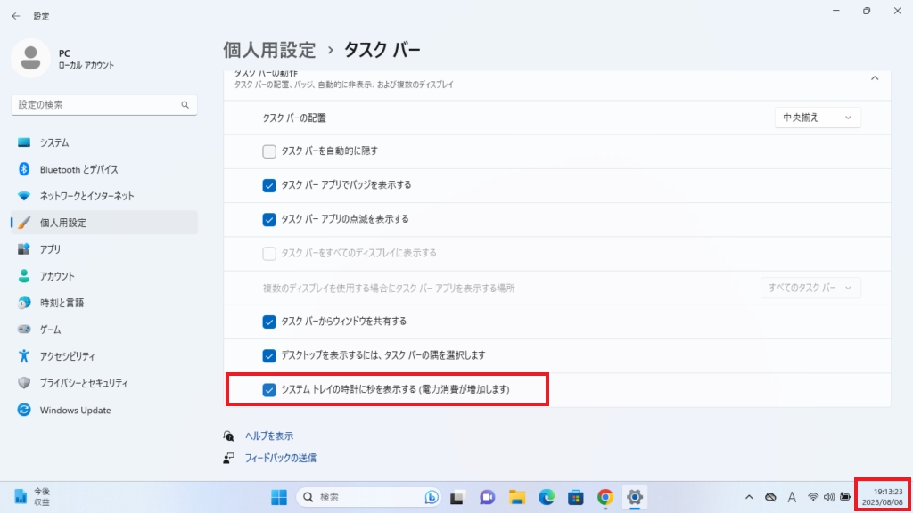The width and height of the screenshot is (913, 513).
Task: Go to システム settings category
Action: pos(54,142)
